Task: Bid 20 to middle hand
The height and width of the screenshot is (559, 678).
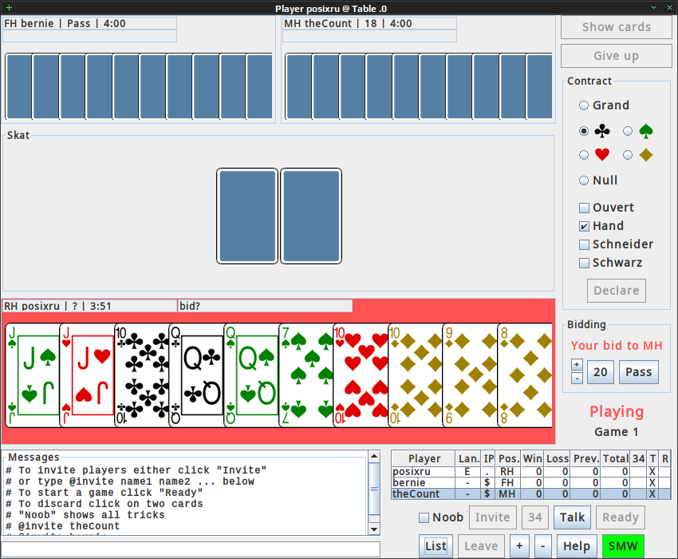Action: tap(600, 372)
